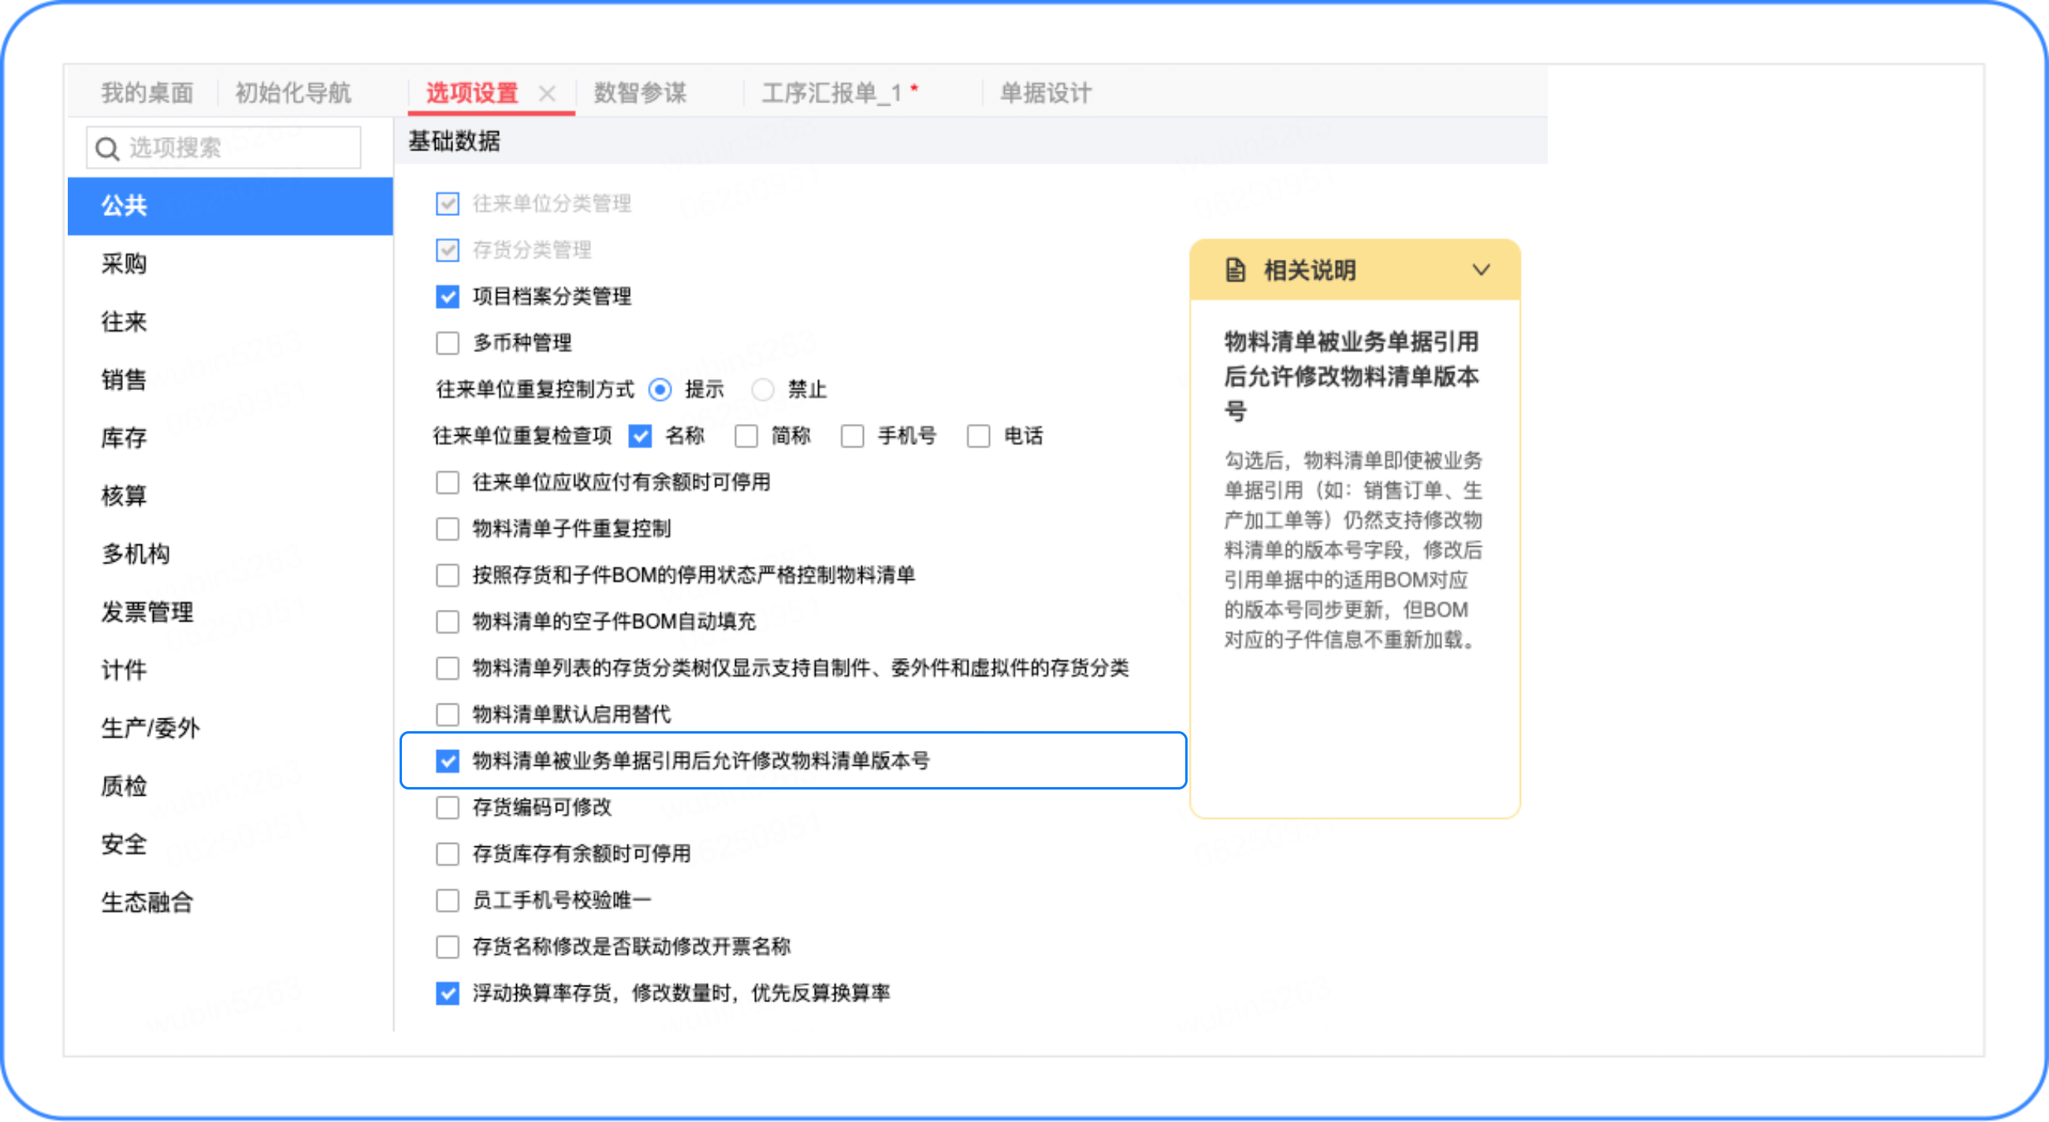Screen dimensions: 2049x1122
Task: Collapse the 相关说明 panel chevron
Action: [1480, 270]
